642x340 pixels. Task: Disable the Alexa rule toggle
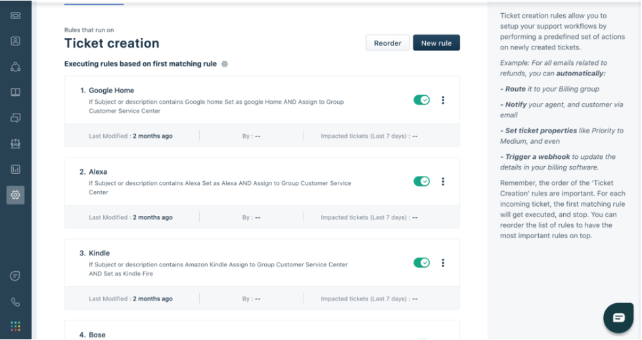(x=421, y=181)
